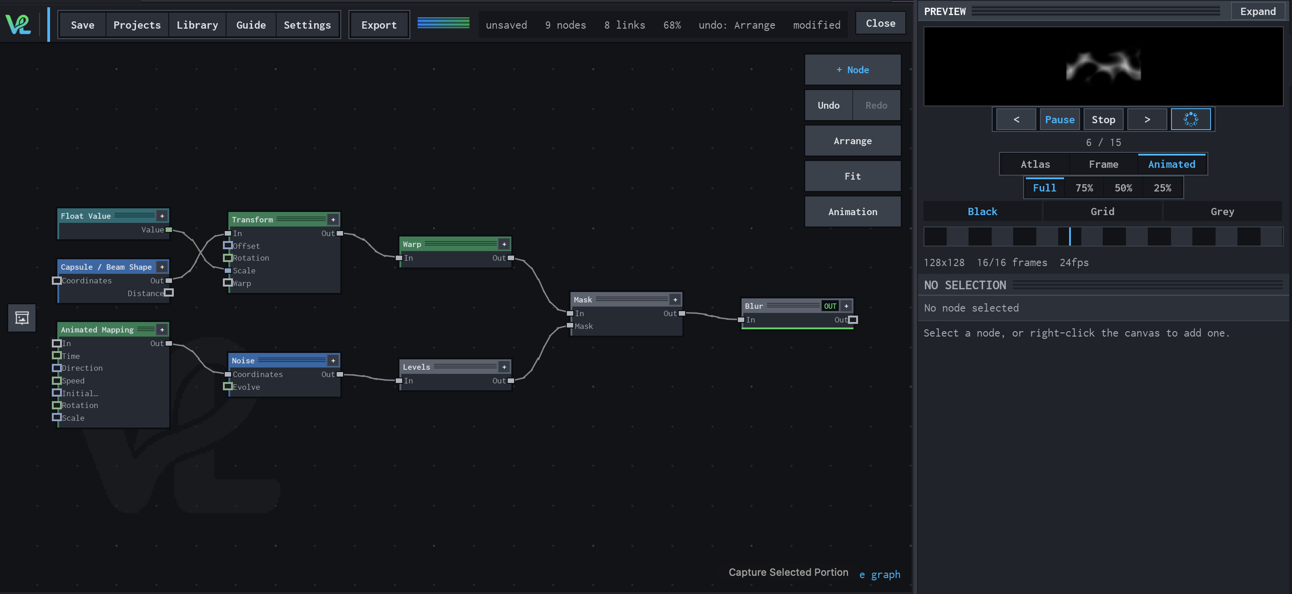Click the Fit button

tap(853, 176)
